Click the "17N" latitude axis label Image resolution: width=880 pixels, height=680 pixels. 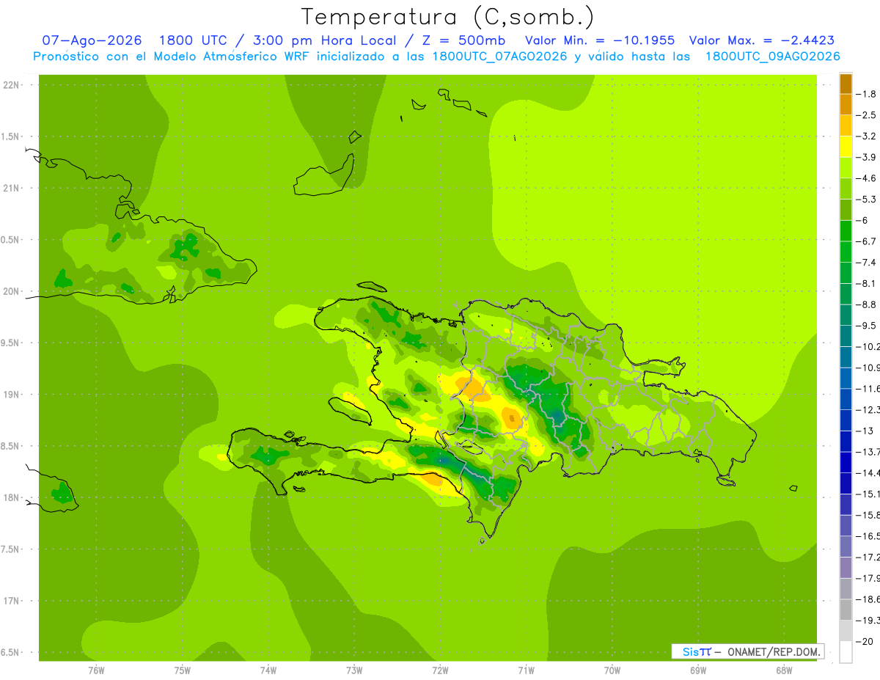tap(11, 601)
